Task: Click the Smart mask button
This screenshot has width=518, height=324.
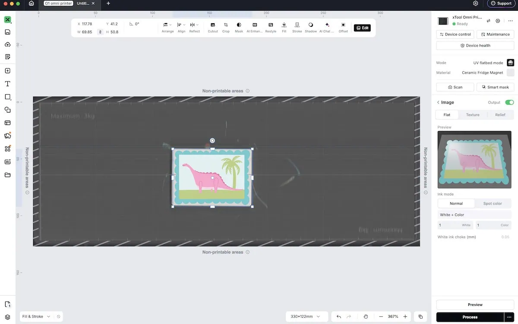Action: pos(495,87)
